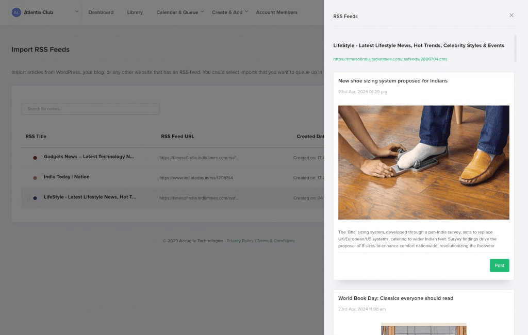
Task: Click the RSS Feeds panel scrollbar
Action: (x=515, y=48)
